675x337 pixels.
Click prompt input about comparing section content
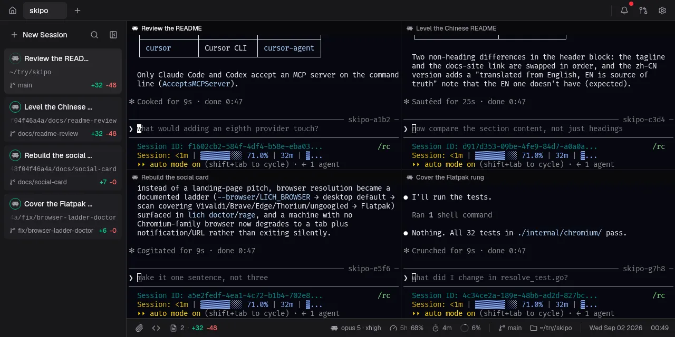[x=538, y=128]
